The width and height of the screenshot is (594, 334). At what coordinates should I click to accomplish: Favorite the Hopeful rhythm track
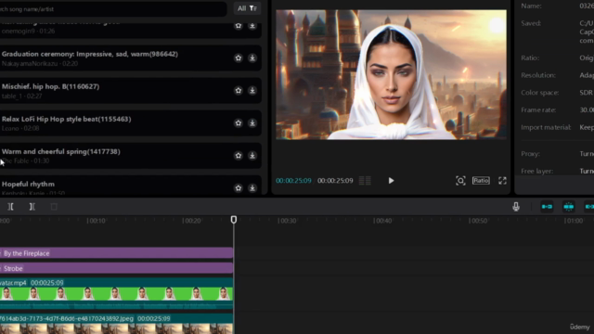[239, 188]
